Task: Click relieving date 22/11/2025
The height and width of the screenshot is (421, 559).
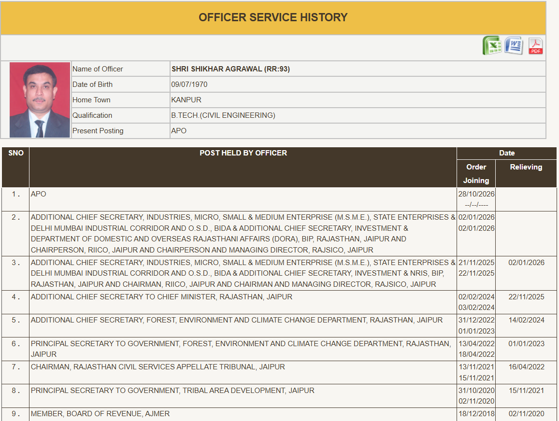Action: pos(526,297)
